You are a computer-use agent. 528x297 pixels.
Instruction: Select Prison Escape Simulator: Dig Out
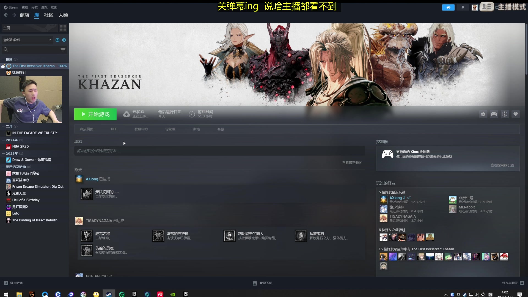[x=38, y=187]
